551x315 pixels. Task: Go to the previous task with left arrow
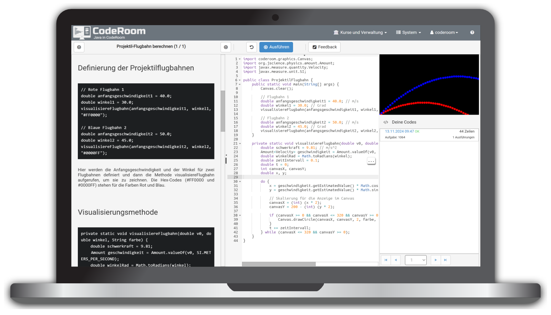(79, 47)
